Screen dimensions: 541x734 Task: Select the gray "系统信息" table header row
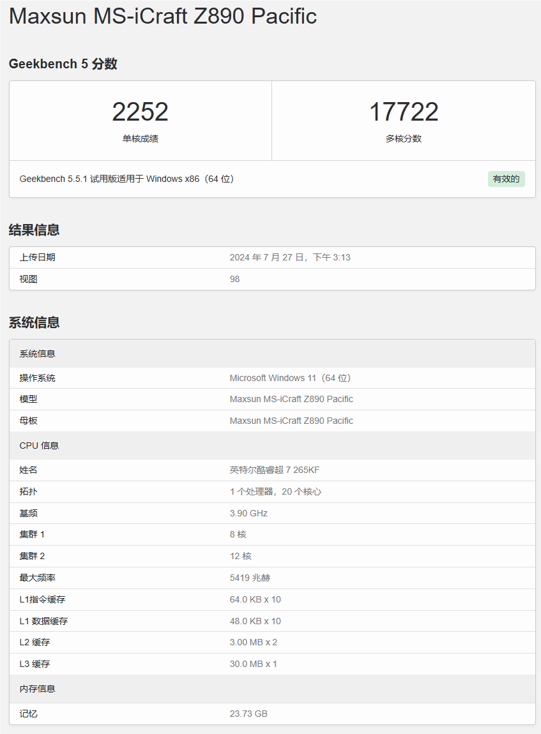pos(272,354)
